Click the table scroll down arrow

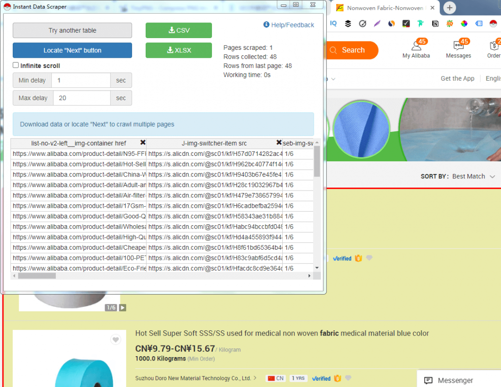(x=317, y=268)
